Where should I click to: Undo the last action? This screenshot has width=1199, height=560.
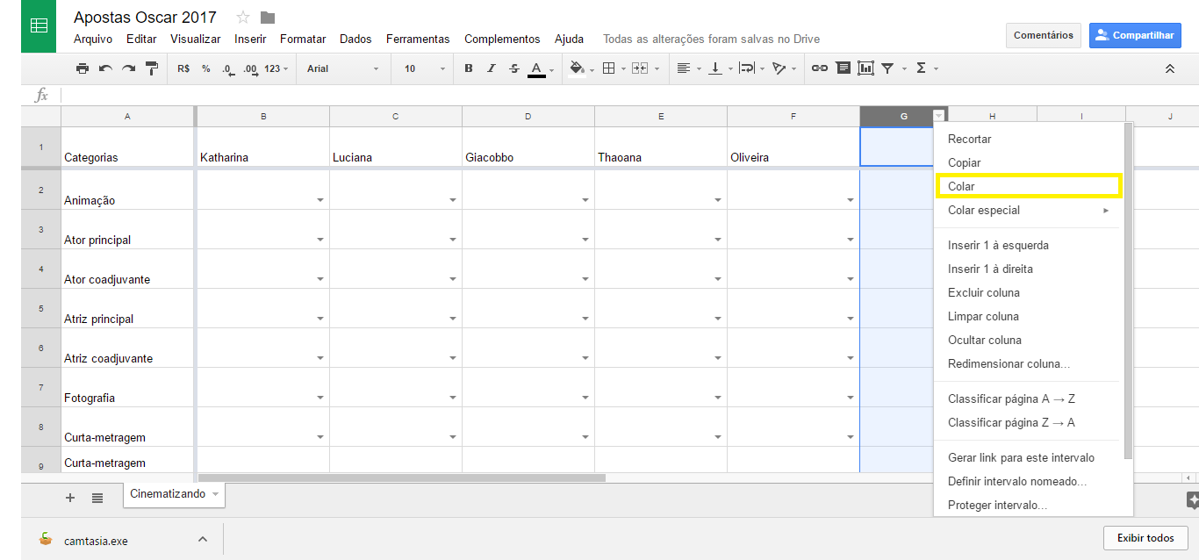coord(105,68)
